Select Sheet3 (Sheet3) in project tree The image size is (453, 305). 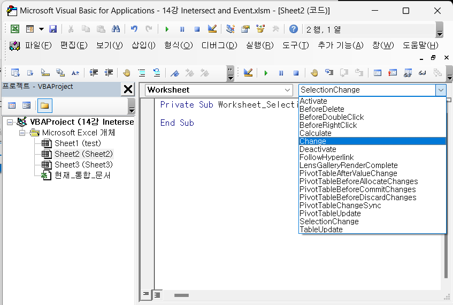83,165
